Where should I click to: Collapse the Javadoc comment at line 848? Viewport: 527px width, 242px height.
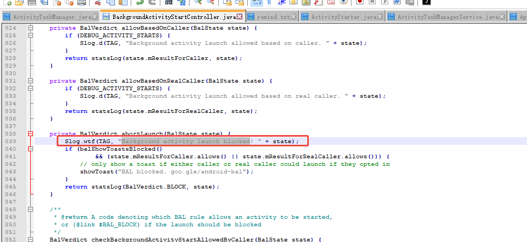click(x=31, y=209)
